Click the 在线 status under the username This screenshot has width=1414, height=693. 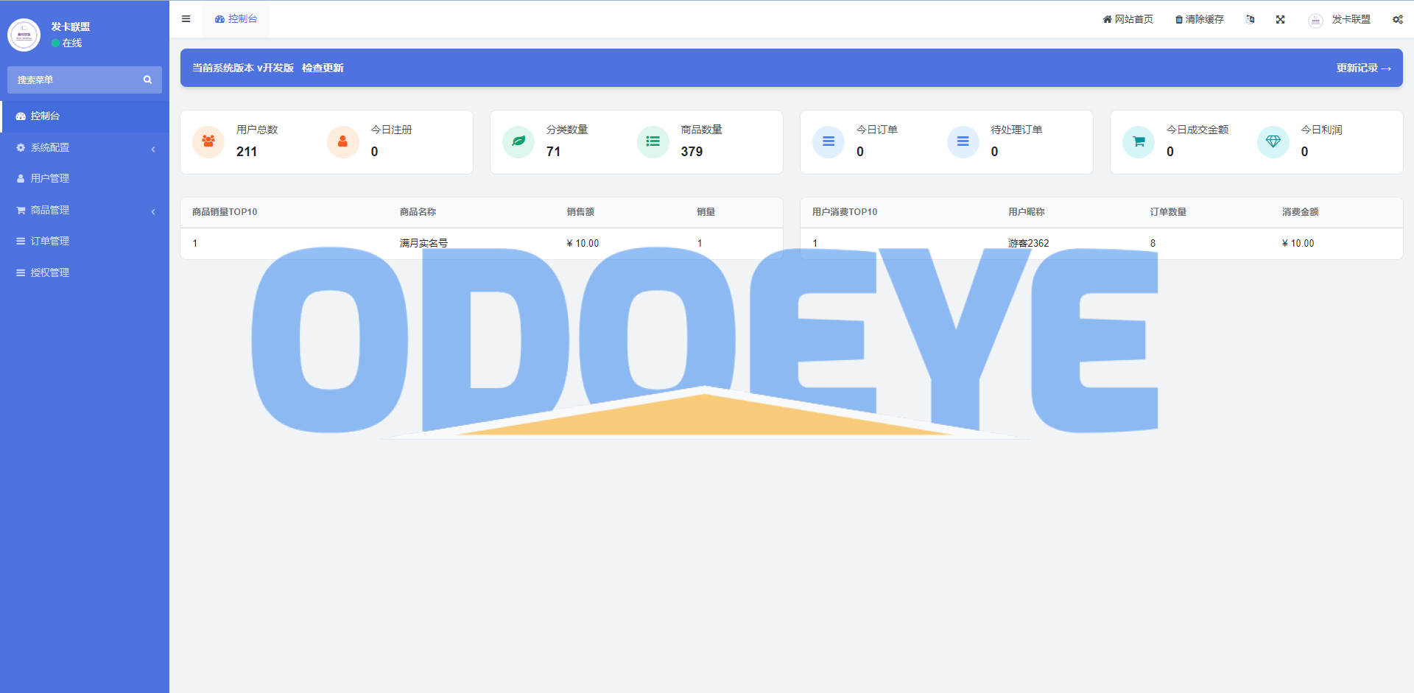click(67, 43)
